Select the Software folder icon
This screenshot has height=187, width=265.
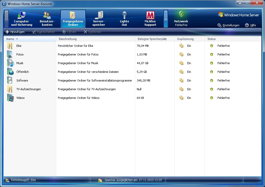coord(10,80)
